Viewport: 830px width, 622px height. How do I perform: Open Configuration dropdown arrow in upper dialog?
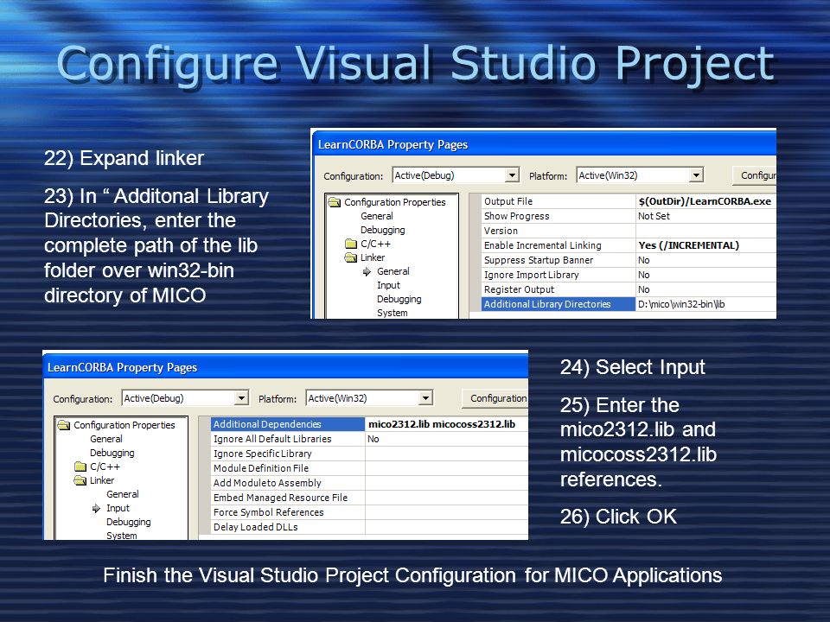click(x=512, y=175)
